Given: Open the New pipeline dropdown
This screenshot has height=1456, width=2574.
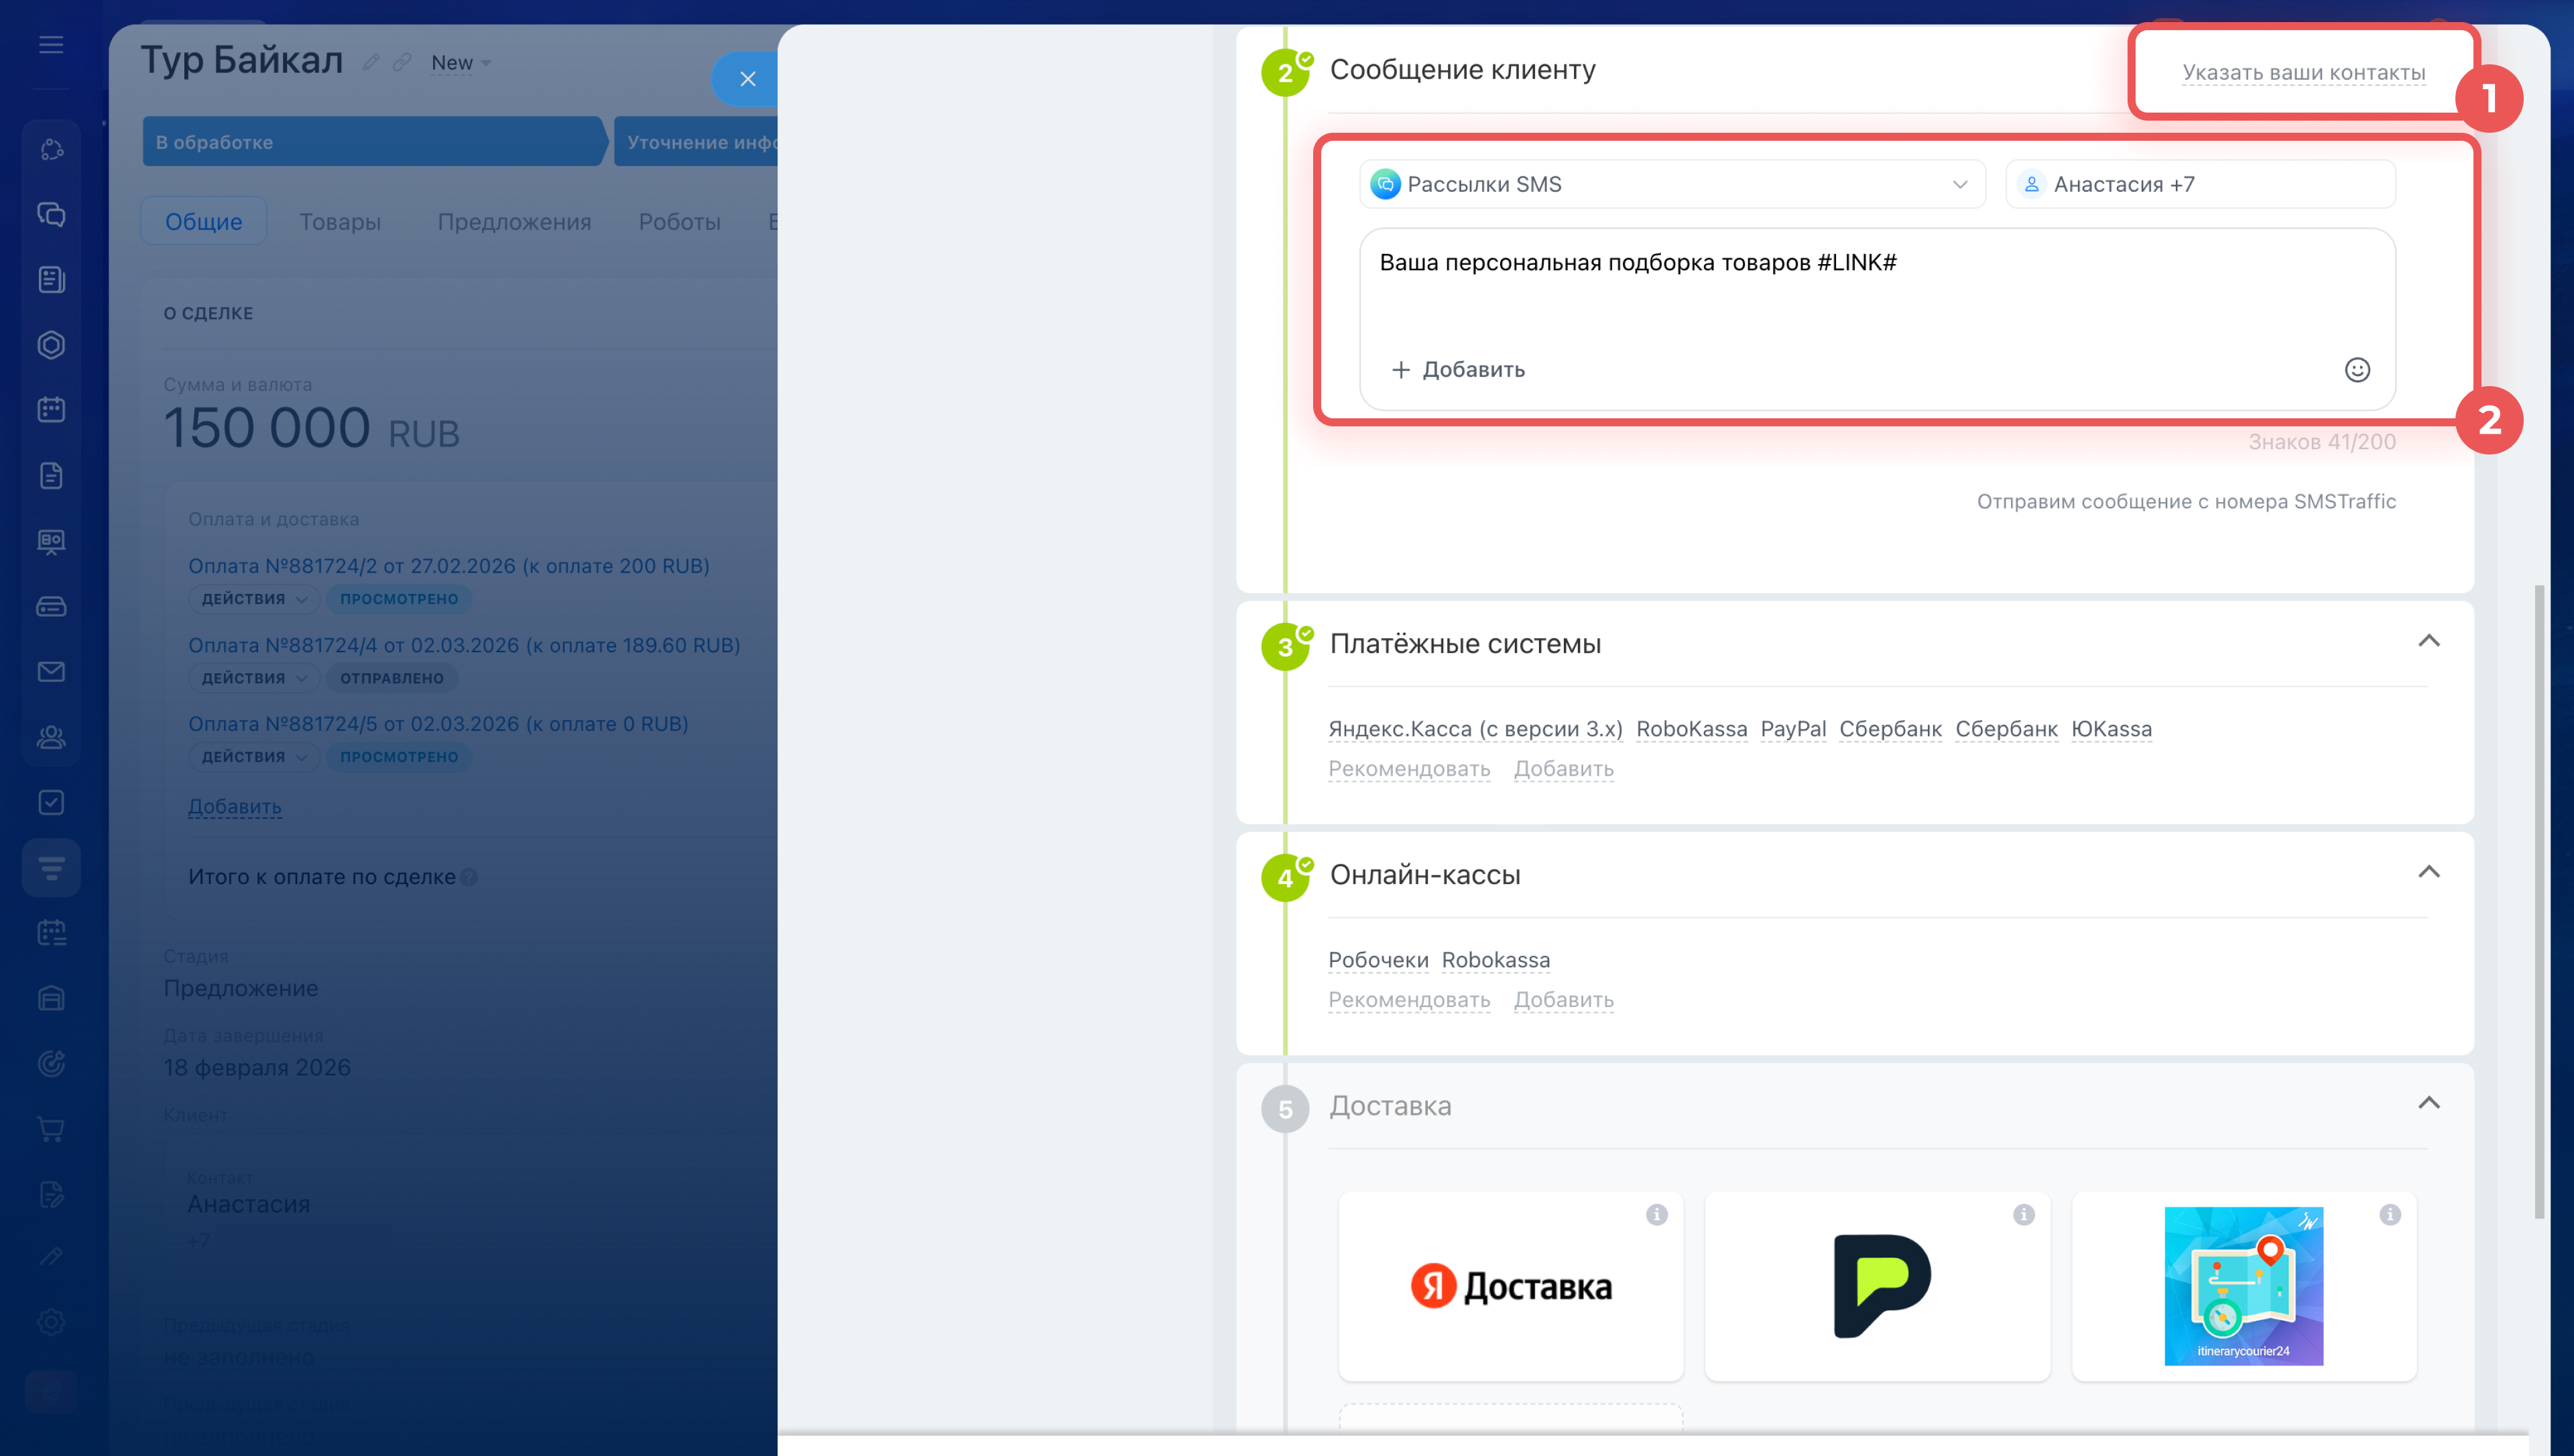Looking at the screenshot, I should click(460, 63).
